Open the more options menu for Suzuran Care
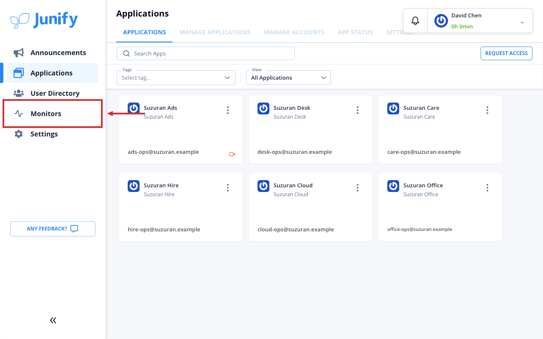Viewport: 543px width, 339px height. point(487,110)
